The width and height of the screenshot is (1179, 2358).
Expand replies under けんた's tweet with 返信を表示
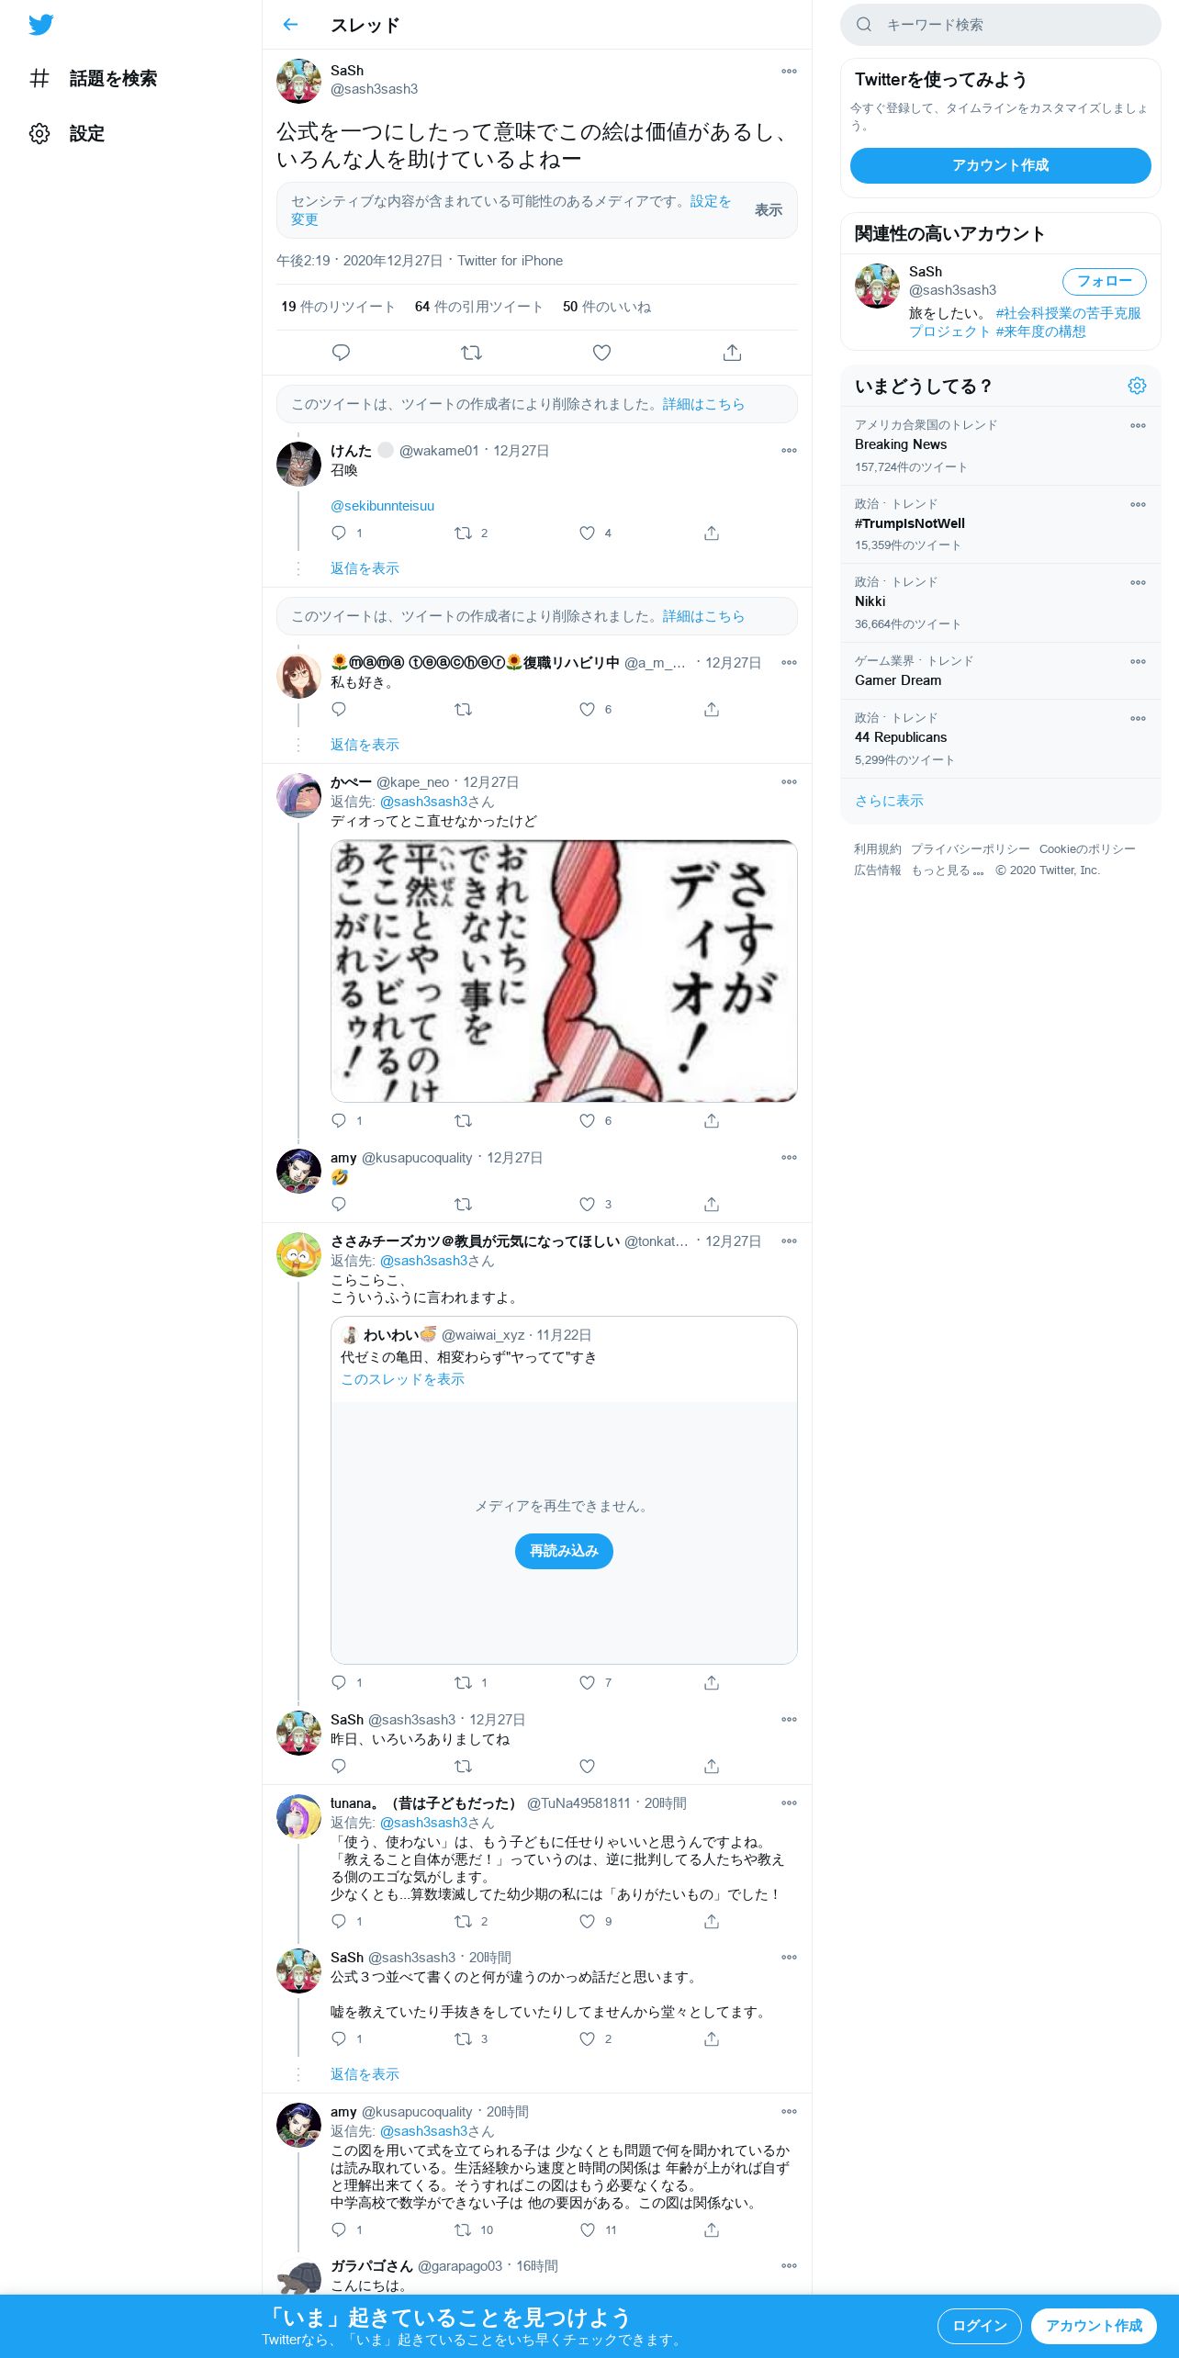(x=365, y=568)
